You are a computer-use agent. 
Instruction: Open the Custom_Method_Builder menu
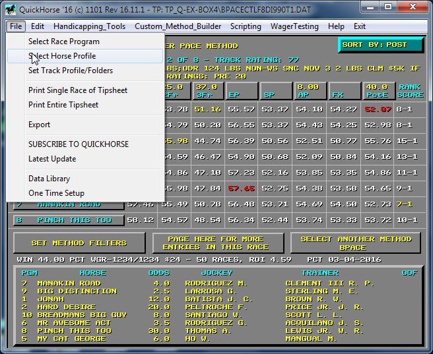178,26
